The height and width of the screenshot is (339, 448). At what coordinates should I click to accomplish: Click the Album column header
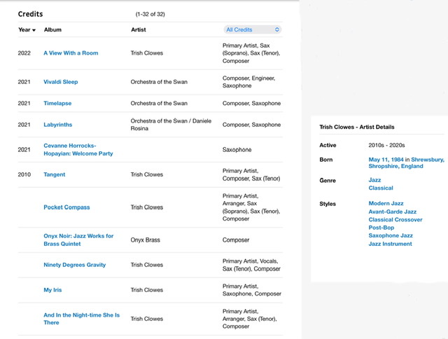52,29
